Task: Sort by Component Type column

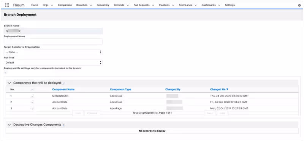Action: 120,89
